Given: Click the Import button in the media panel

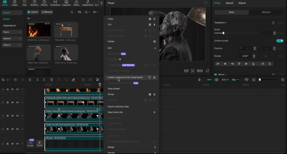Looking at the screenshot, I should 33,12.
